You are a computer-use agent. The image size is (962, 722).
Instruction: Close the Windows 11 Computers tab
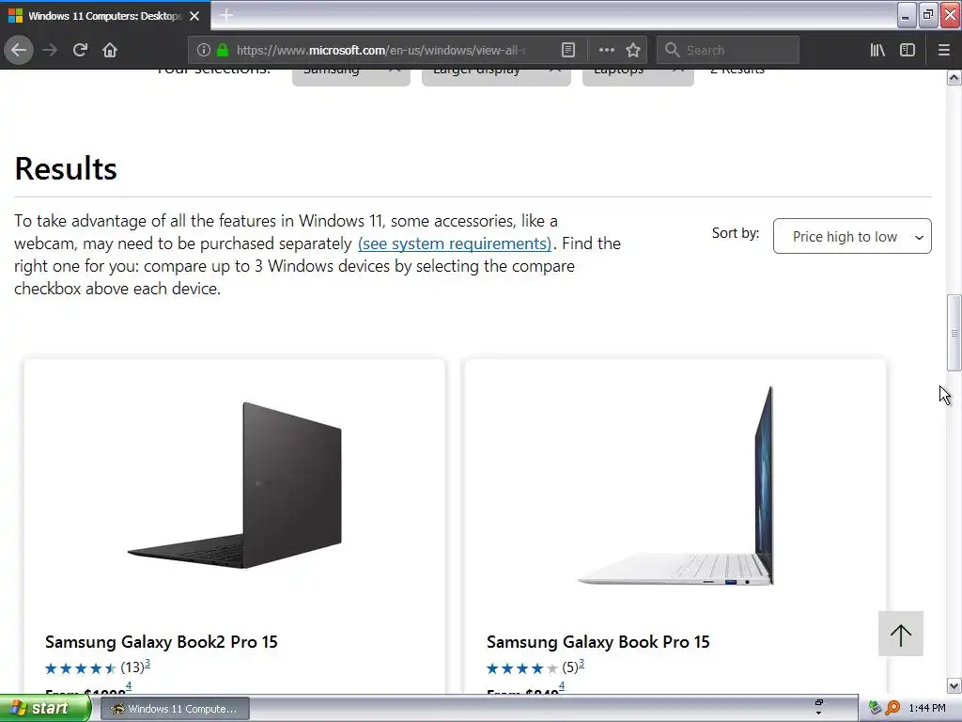[x=194, y=16]
